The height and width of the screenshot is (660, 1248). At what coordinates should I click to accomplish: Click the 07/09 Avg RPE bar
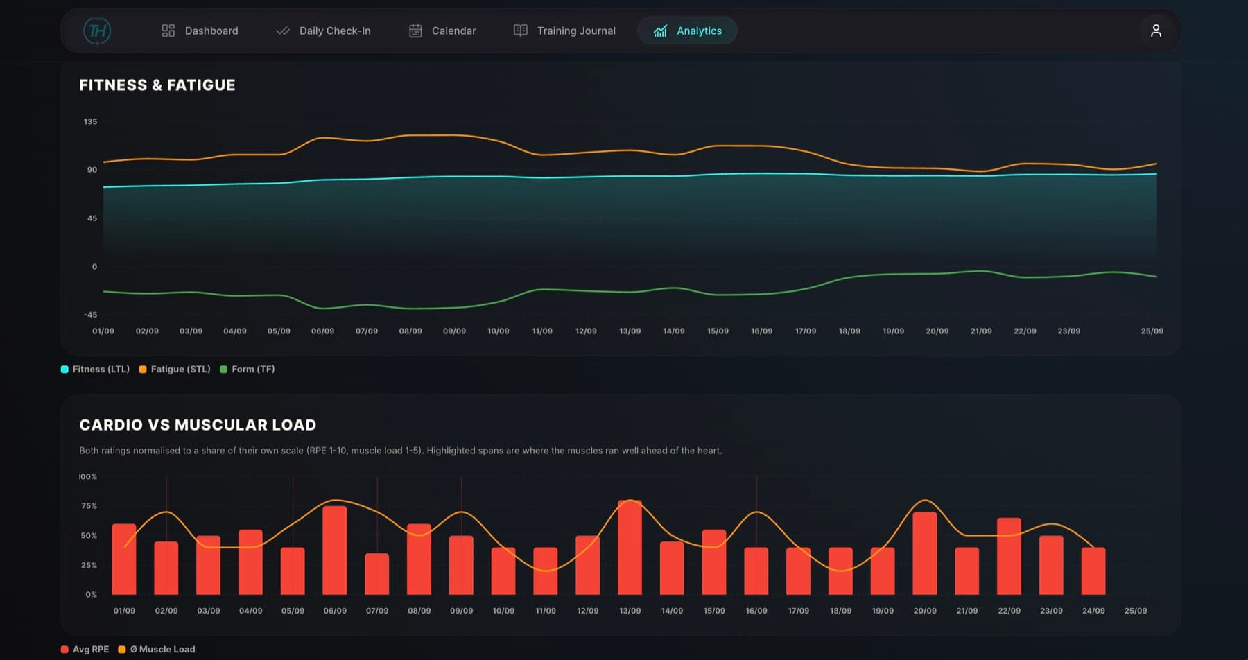(x=377, y=573)
